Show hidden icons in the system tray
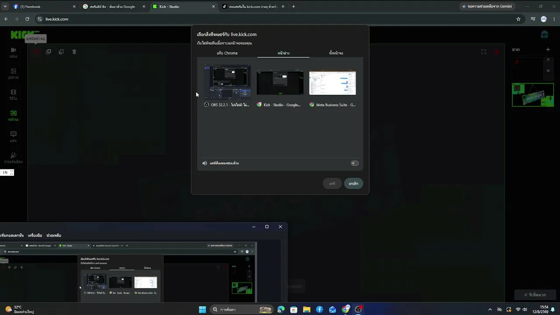560x315 pixels. pos(490,309)
